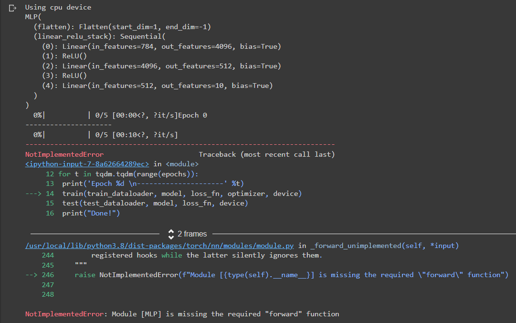Image resolution: width=516 pixels, height=323 pixels.
Task: Select the Epoch 0 progress text
Action: click(193, 115)
